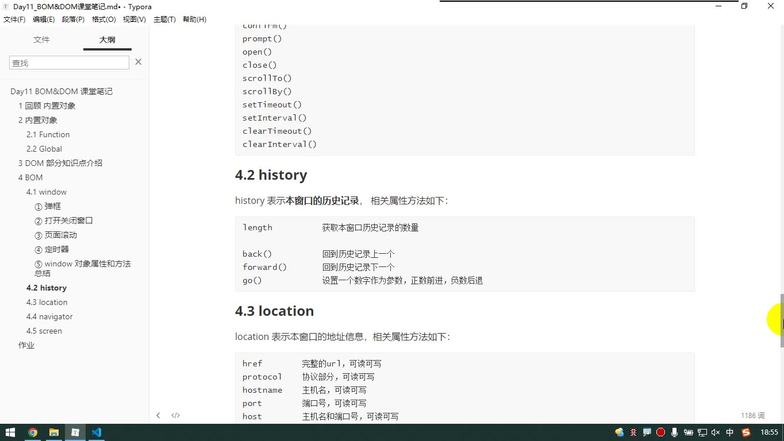The width and height of the screenshot is (784, 441).
Task: Show word count details 1186 词
Action: coord(753,415)
